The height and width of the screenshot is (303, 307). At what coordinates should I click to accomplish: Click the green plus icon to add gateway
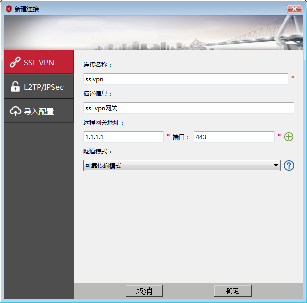pos(289,137)
